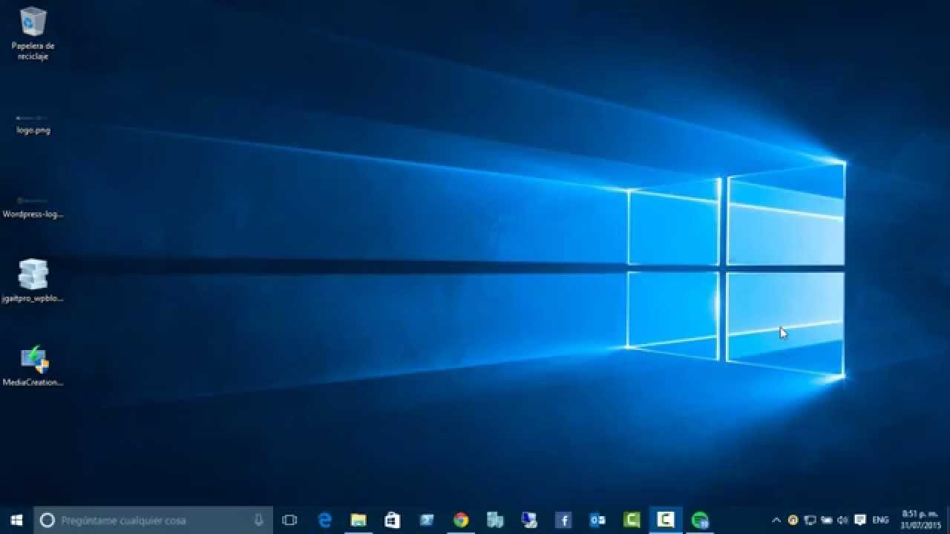Click the volume speaker tray icon
The height and width of the screenshot is (534, 950).
(843, 520)
